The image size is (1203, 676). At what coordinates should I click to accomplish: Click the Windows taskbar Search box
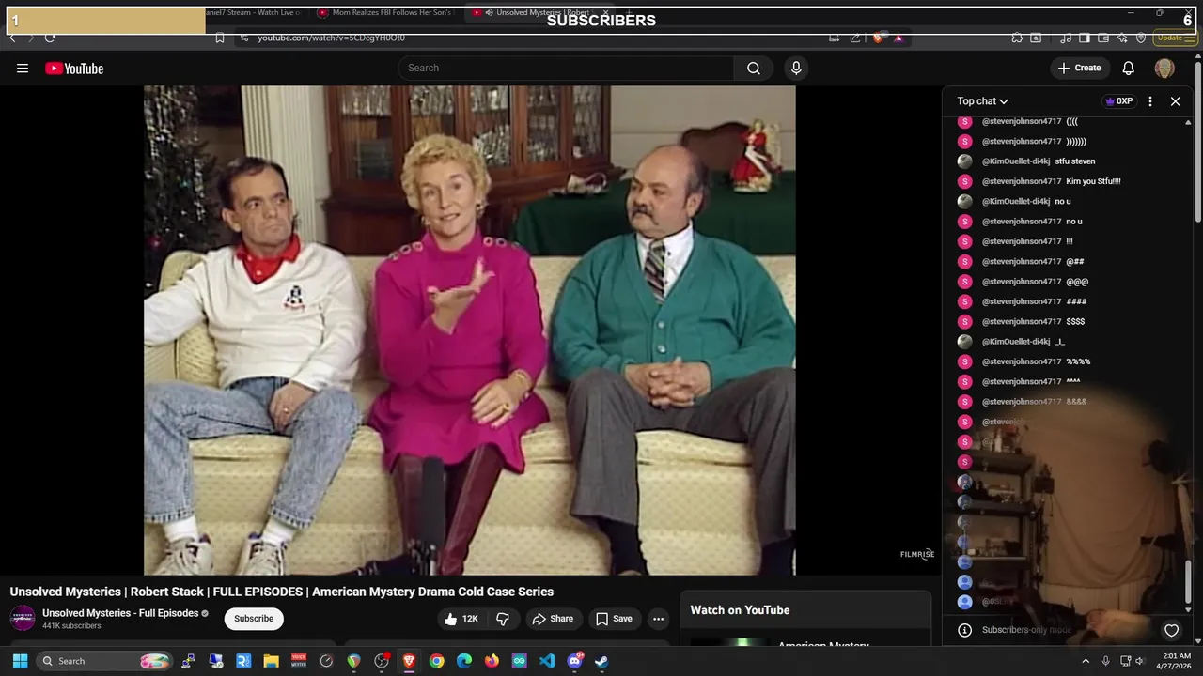(x=104, y=661)
